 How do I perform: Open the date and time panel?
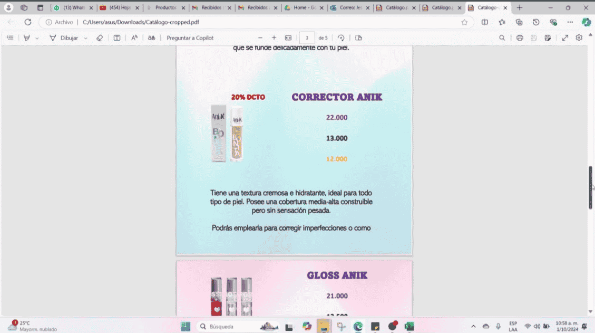tap(567, 326)
